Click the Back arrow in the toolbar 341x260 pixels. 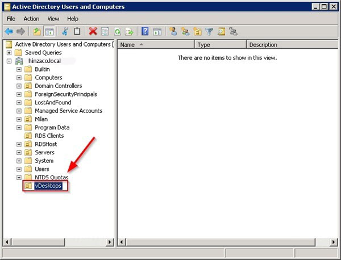click(9, 31)
